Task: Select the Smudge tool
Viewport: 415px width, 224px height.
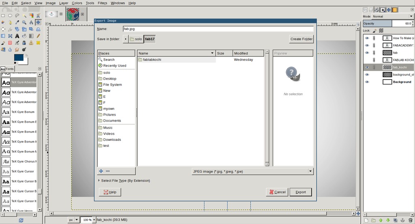Action: click(x=17, y=50)
